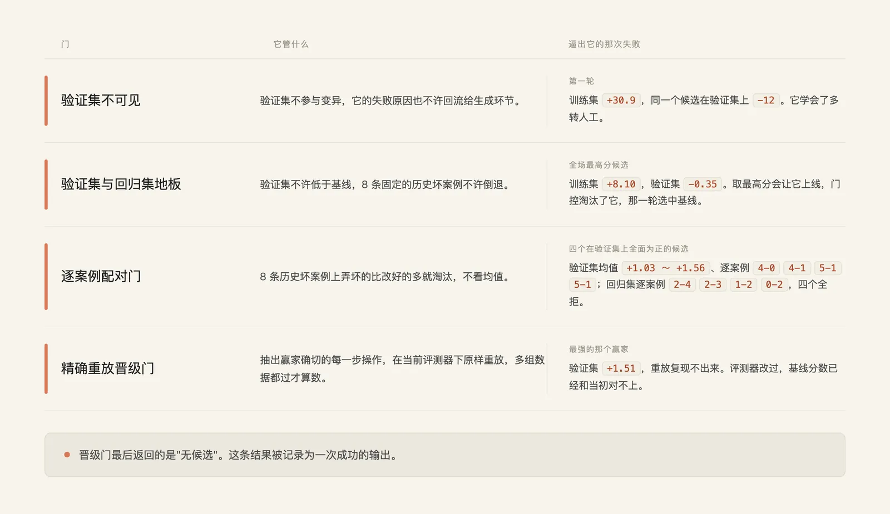890x514 pixels.
Task: Click the value chip +8.10
Action: pos(621,184)
